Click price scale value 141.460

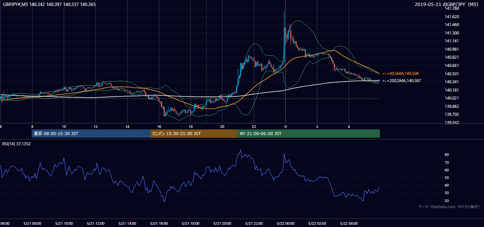pyautogui.click(x=451, y=25)
